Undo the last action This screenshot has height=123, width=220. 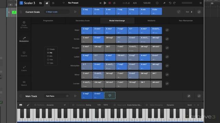click(x=170, y=3)
